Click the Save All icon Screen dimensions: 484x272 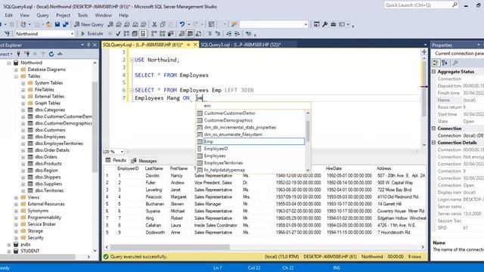click(x=66, y=24)
